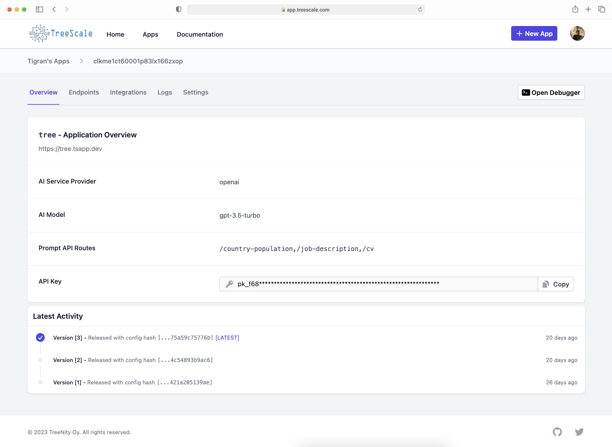Click the user profile avatar

pyautogui.click(x=577, y=33)
